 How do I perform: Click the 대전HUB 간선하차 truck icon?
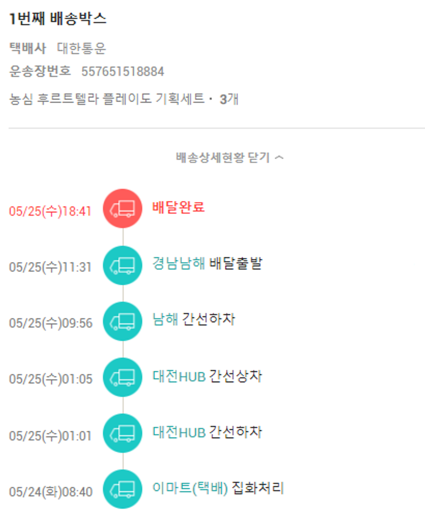[122, 434]
